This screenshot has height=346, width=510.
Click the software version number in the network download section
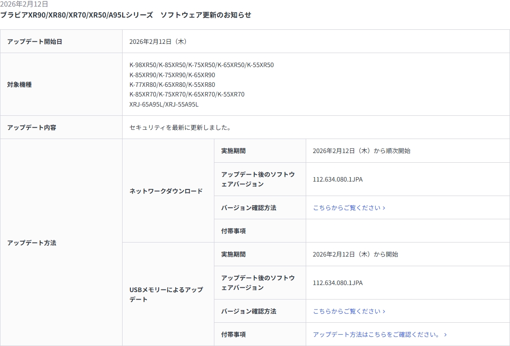coord(337,179)
